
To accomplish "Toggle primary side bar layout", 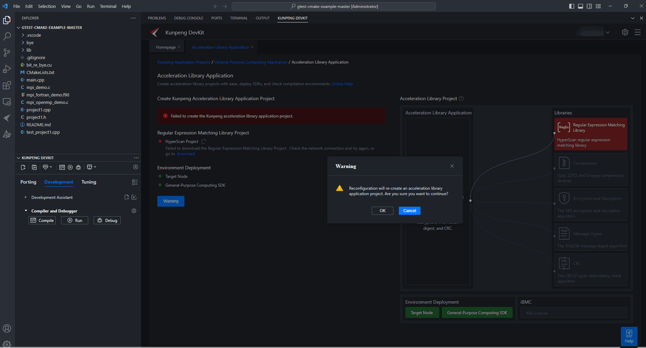I will coord(572,6).
